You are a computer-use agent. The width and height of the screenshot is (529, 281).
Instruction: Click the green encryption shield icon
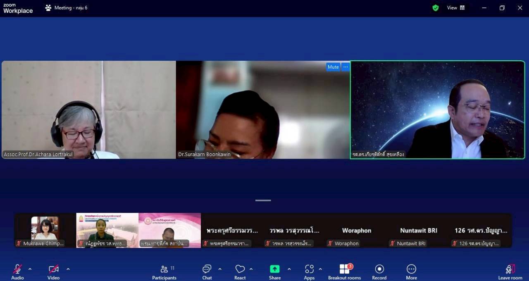[435, 8]
